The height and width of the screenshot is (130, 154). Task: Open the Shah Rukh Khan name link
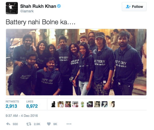coord(38,6)
